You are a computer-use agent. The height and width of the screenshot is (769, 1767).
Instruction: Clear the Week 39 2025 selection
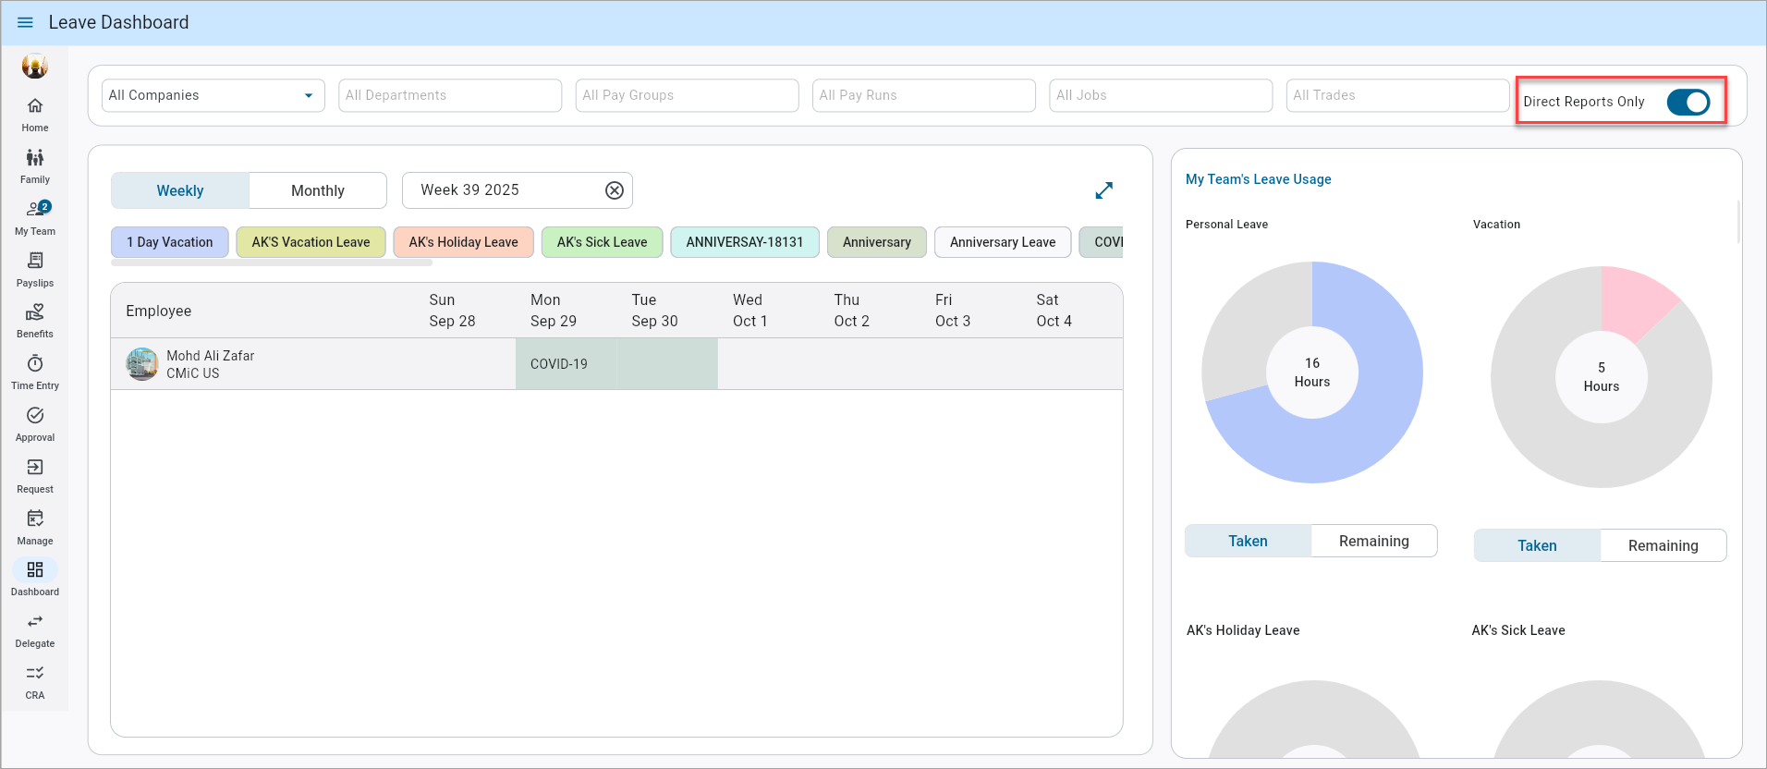click(614, 190)
